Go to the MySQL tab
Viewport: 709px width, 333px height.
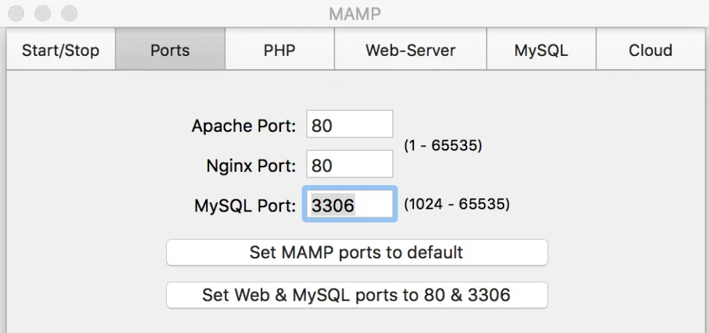(541, 50)
